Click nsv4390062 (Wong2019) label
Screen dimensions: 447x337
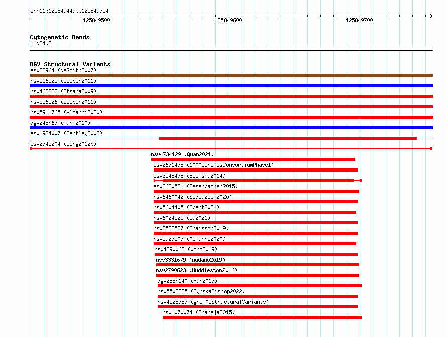[186, 249]
